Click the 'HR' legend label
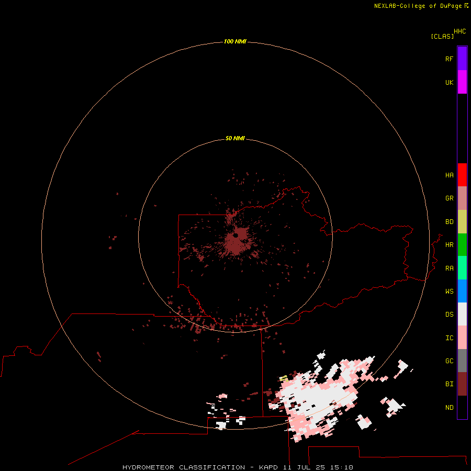 (x=449, y=244)
